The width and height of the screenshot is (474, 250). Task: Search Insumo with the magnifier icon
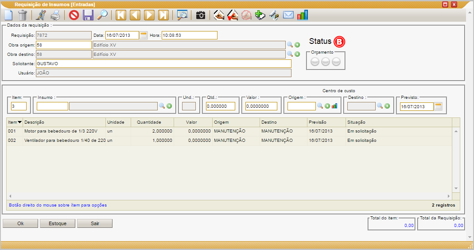tap(162, 106)
